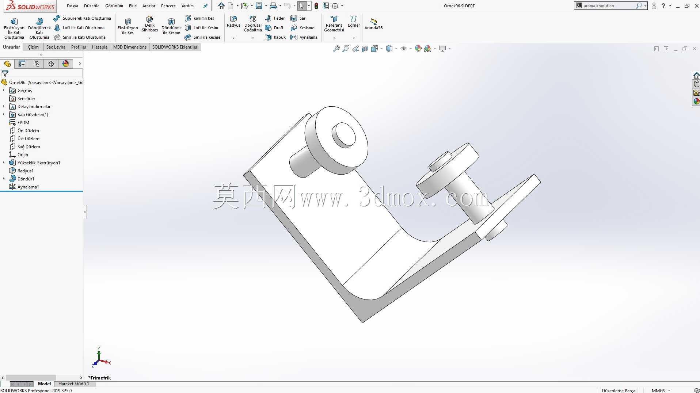Open the Options gear icon
The width and height of the screenshot is (700, 393).
tap(335, 6)
